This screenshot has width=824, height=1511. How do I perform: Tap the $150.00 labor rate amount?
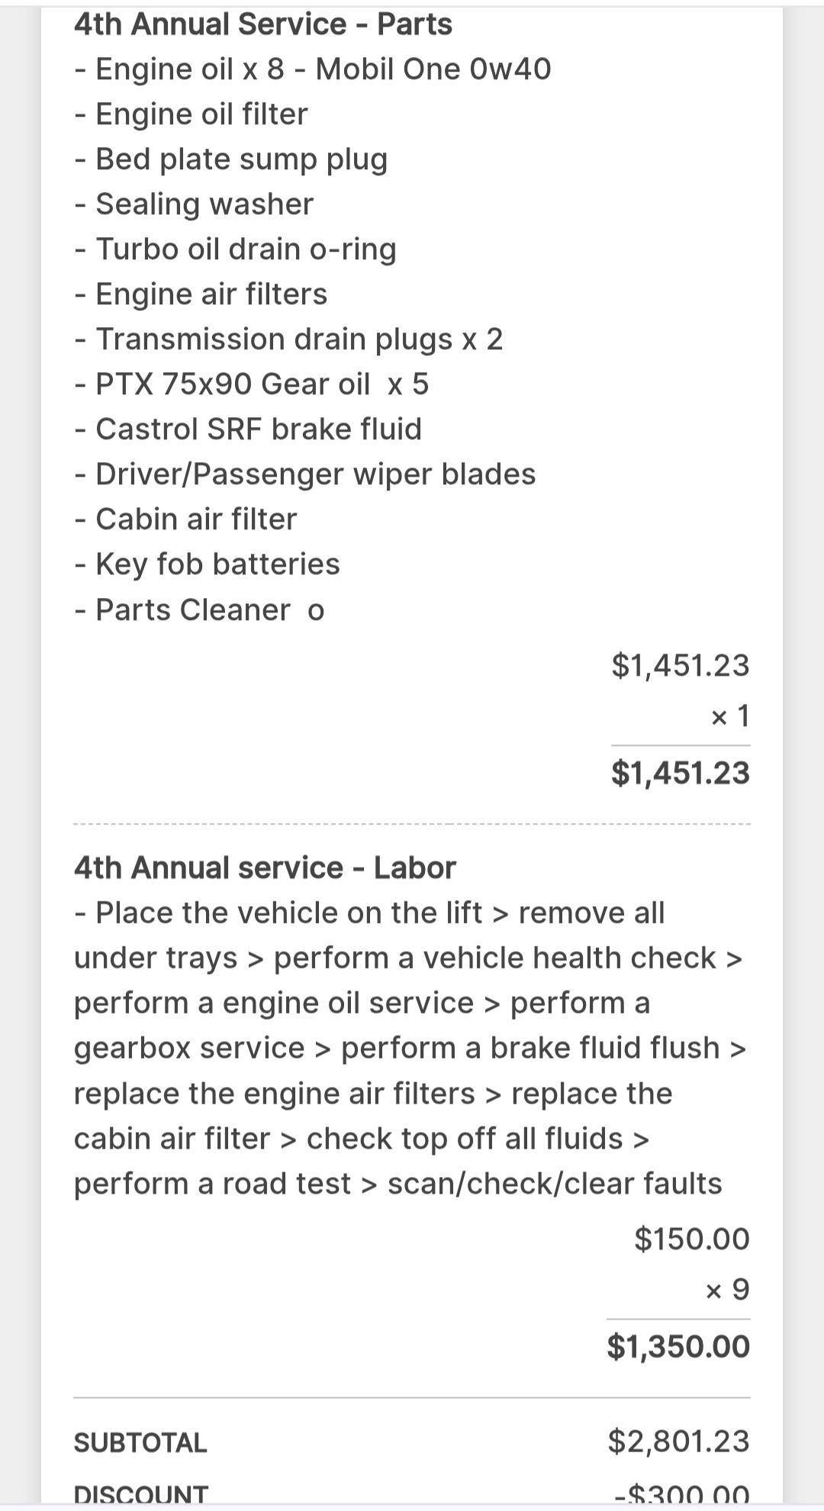tap(692, 1239)
